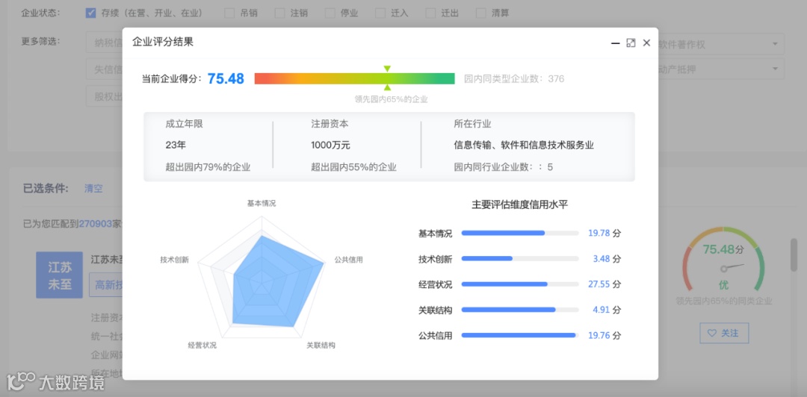Screen dimensions: 807x397
Task: Click the 270903 matched count link
Action: (x=95, y=224)
